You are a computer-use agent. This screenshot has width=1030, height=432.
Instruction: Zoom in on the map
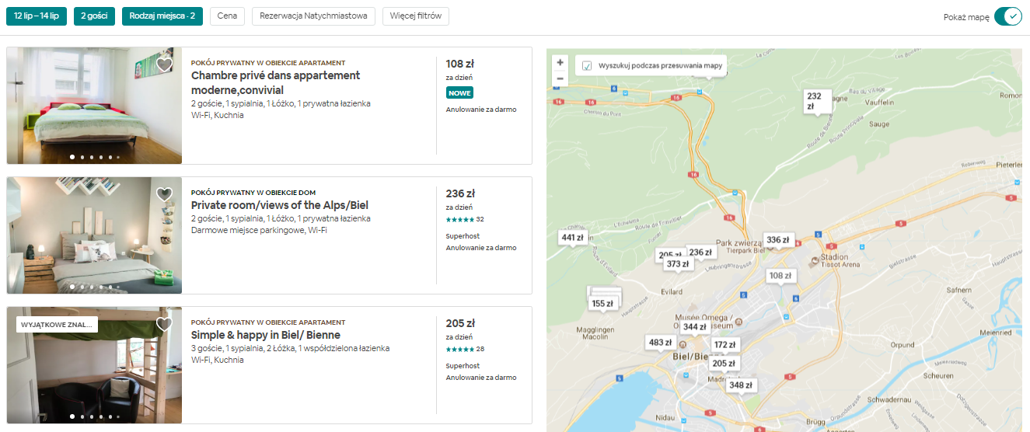560,63
